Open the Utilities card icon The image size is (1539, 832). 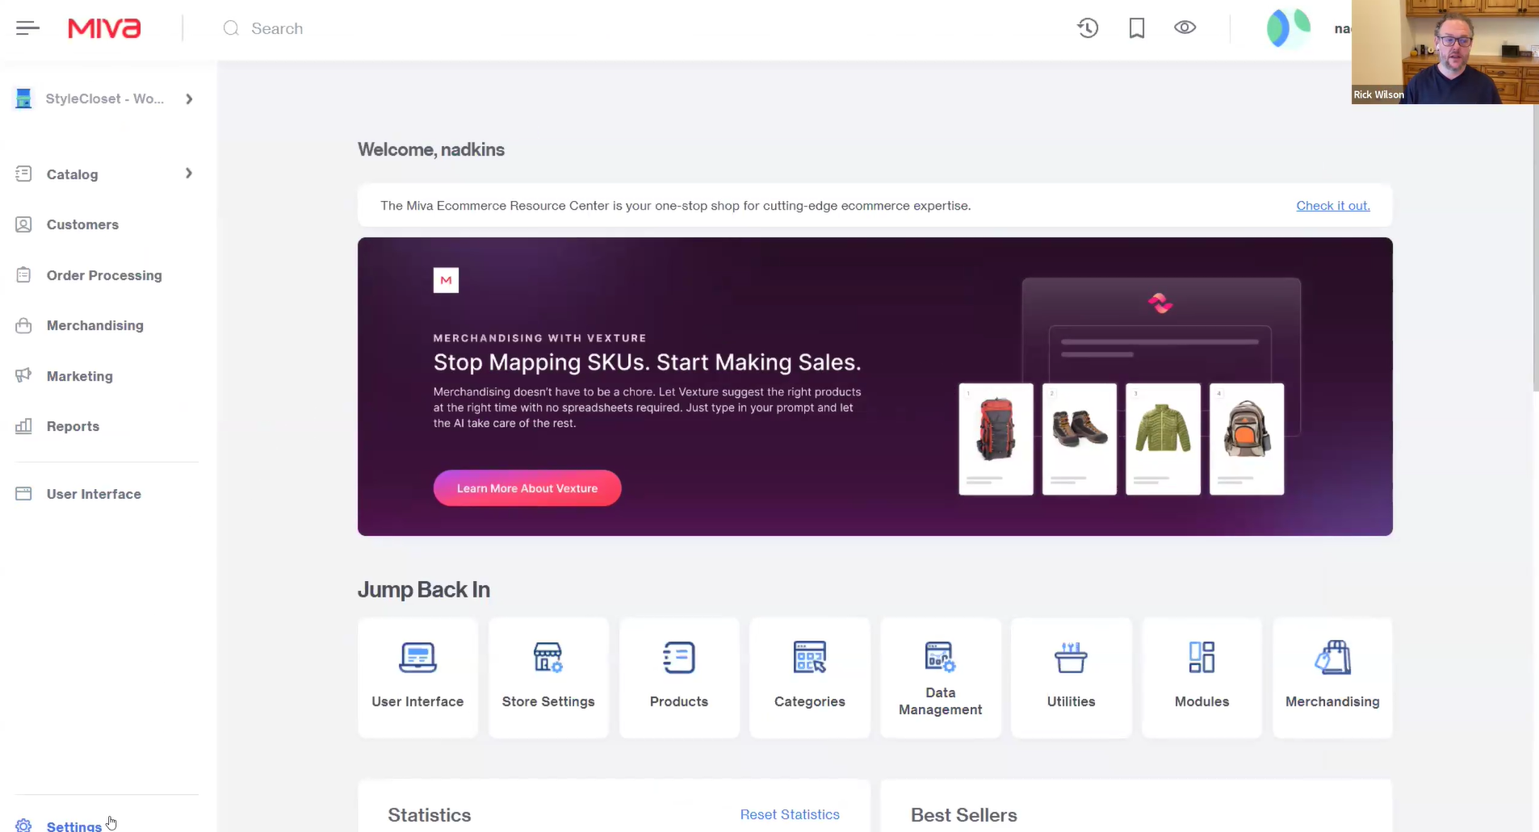[1071, 658]
